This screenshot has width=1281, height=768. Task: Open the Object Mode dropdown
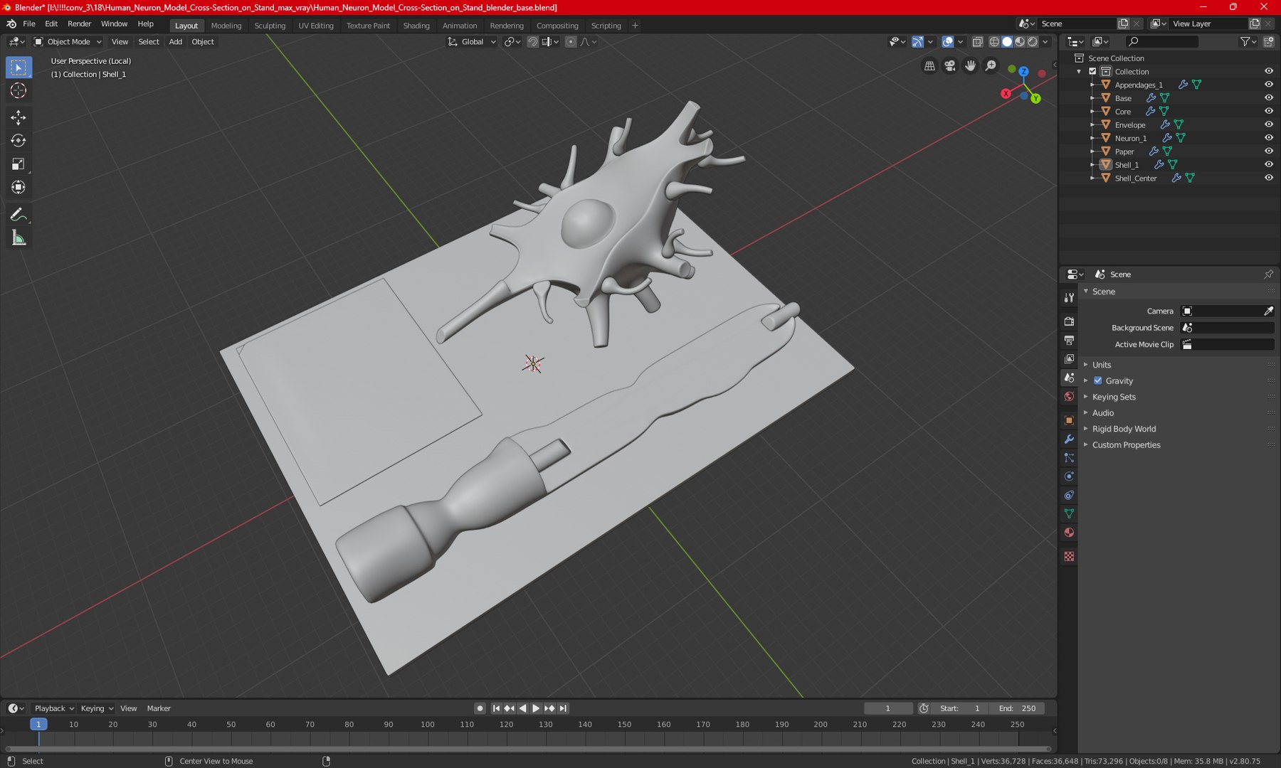coord(68,42)
